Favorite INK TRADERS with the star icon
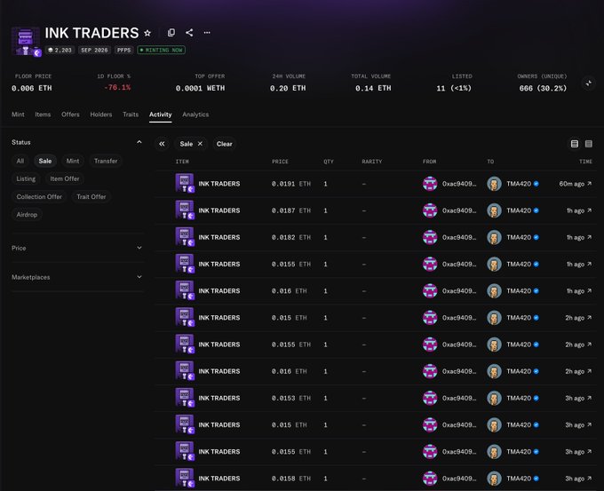Viewport: 604px width, 491px height. click(x=147, y=33)
